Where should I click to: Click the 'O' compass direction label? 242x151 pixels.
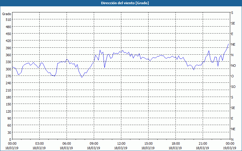coord(232,76)
